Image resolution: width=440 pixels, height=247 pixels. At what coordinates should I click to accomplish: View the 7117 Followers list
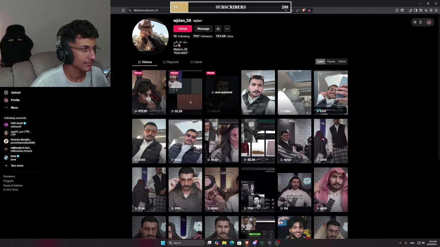[x=203, y=36]
